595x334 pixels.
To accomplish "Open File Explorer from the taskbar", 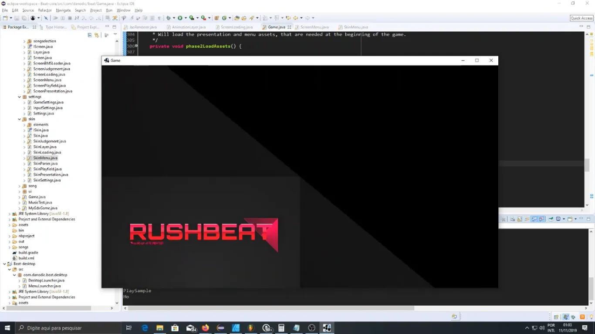I will tap(160, 328).
